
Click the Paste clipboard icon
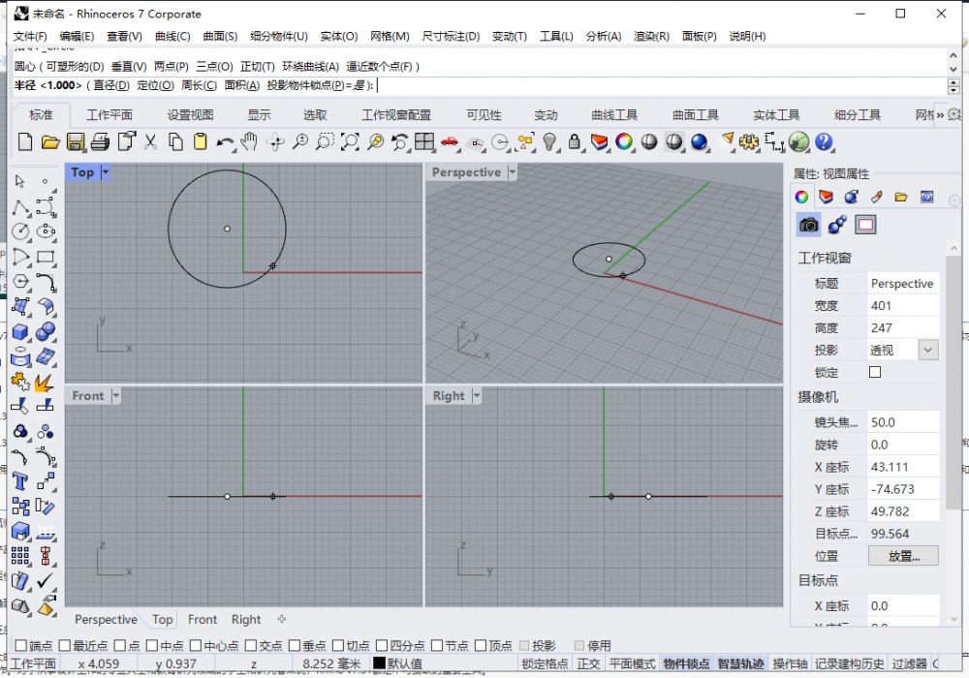[x=201, y=142]
